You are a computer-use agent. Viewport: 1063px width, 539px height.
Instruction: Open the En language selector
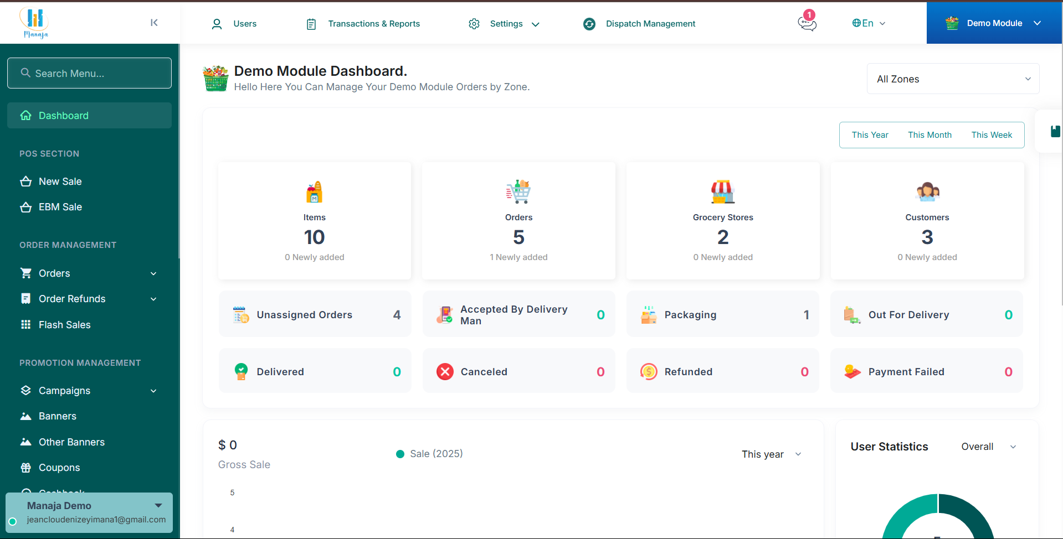pyautogui.click(x=869, y=23)
